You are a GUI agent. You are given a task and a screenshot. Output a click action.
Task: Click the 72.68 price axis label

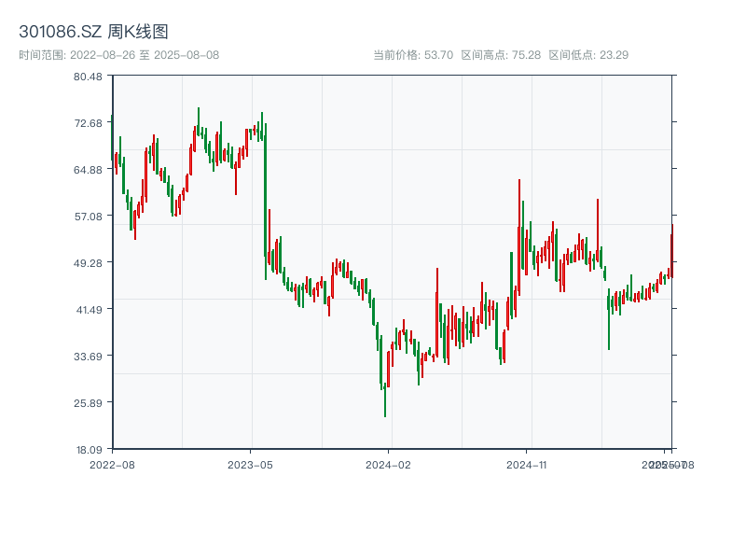coord(88,123)
